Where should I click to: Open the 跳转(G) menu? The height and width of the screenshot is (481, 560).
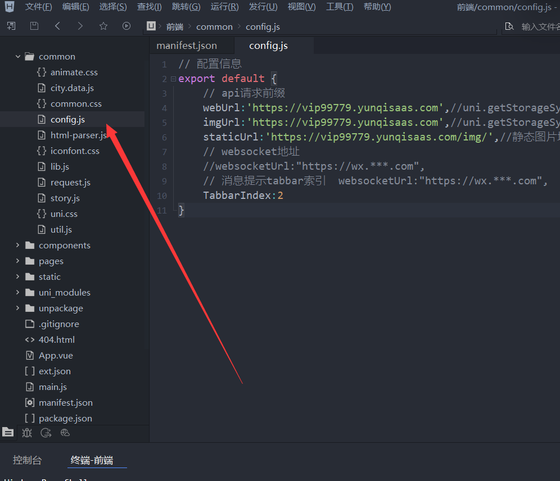(x=186, y=7)
